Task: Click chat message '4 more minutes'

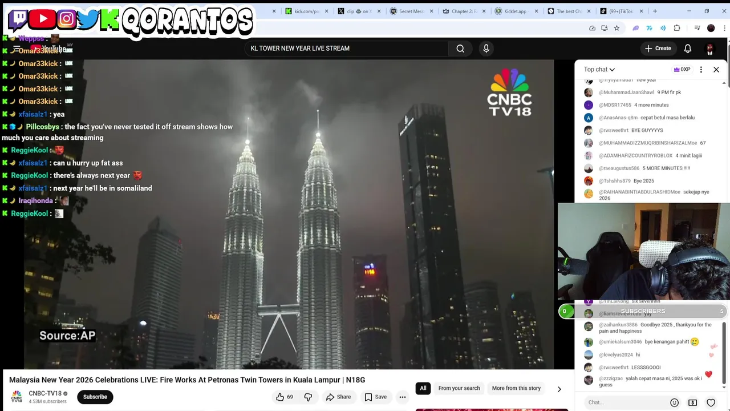Action: tap(651, 105)
